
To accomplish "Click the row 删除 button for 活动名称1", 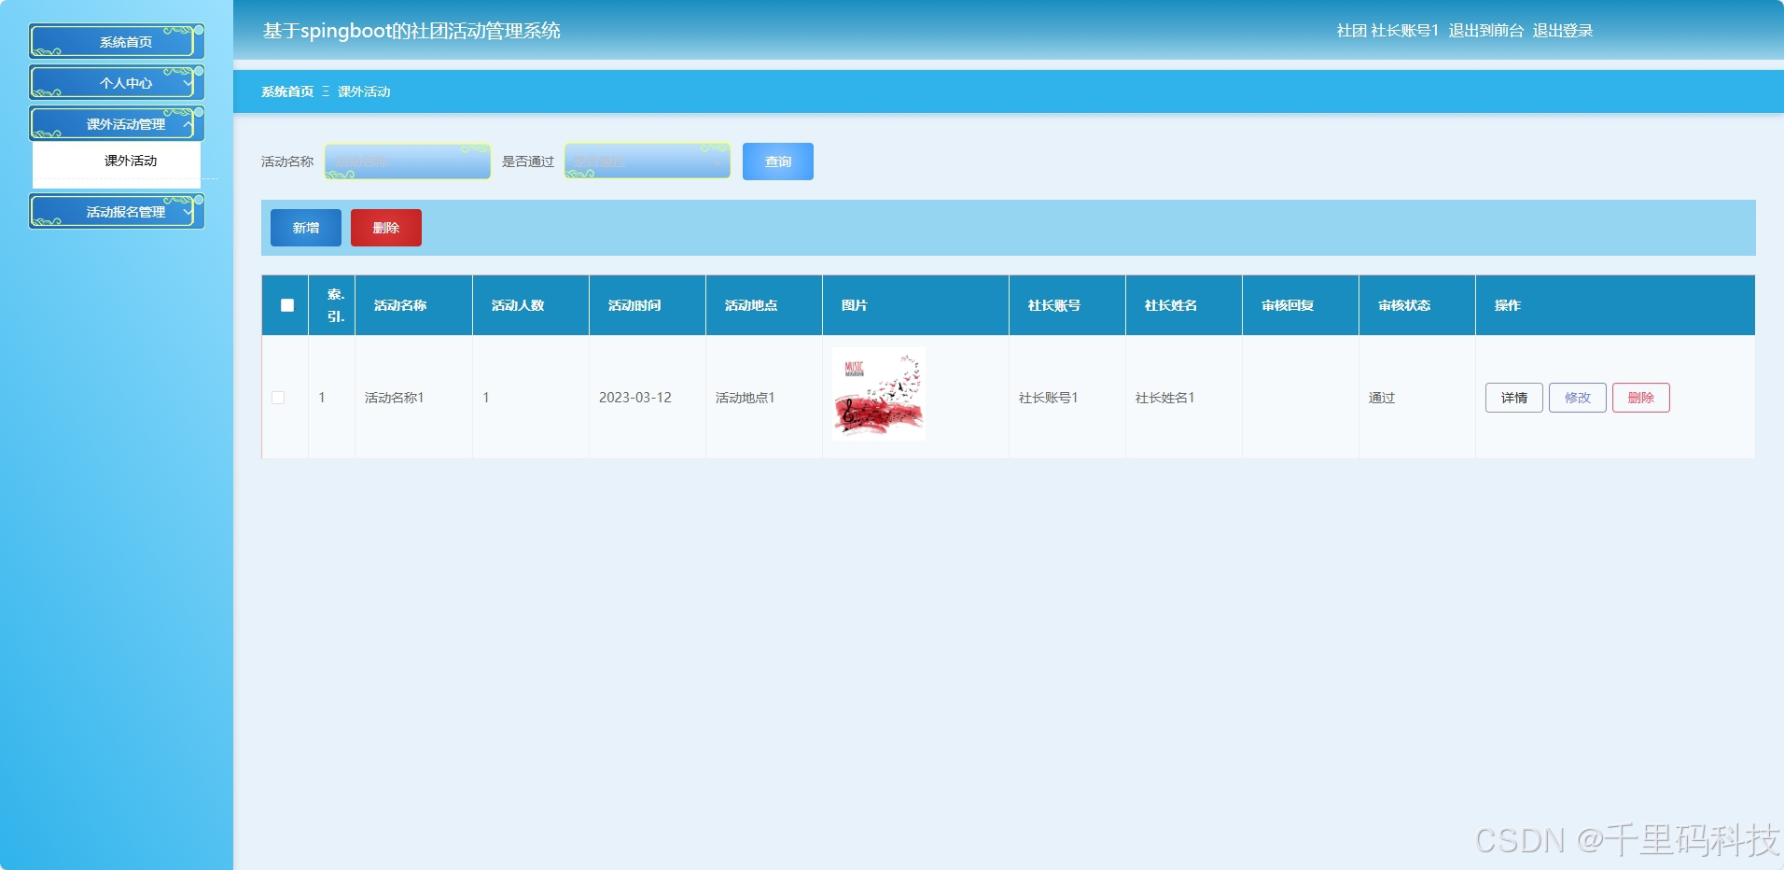I will tap(1641, 398).
